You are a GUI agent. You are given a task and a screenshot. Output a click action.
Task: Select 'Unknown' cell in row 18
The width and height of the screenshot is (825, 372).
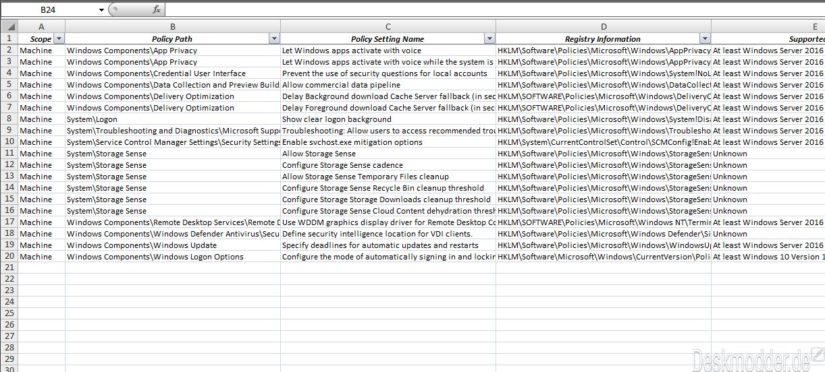pyautogui.click(x=768, y=234)
